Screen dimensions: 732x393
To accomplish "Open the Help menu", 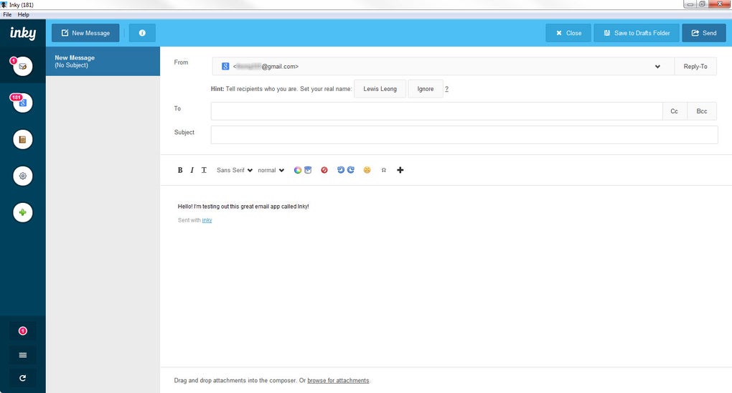I will pos(24,14).
